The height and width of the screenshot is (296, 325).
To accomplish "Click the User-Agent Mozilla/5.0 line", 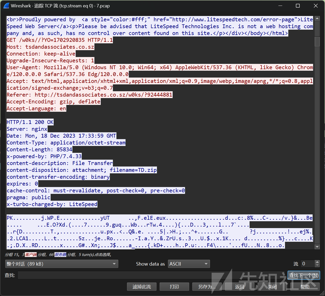I will pyautogui.click(x=160, y=67).
